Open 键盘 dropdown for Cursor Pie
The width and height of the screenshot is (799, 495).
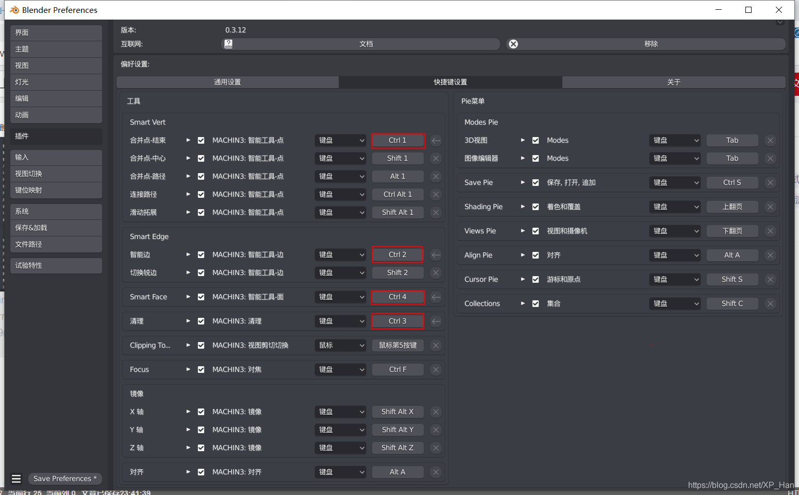pos(675,279)
